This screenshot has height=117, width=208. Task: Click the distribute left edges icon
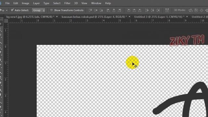(x=147, y=10)
